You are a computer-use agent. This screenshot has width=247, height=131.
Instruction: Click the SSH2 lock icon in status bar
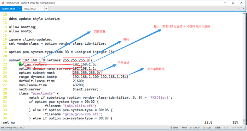coord(171,127)
